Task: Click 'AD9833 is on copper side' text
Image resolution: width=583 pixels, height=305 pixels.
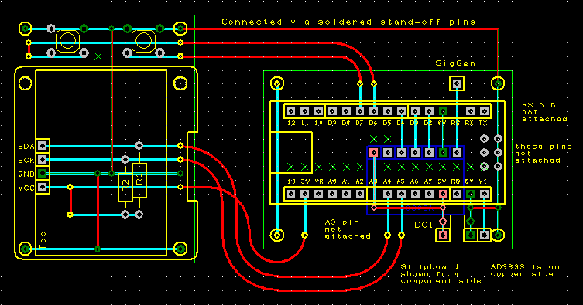Action: (x=525, y=270)
